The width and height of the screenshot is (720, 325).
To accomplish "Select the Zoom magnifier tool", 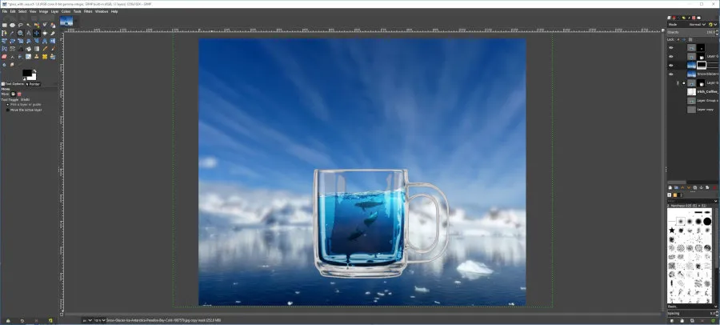I will coord(20,33).
